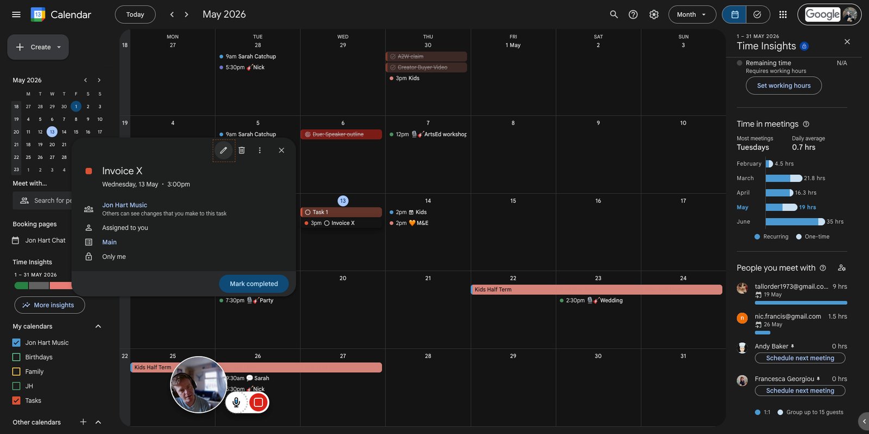The height and width of the screenshot is (434, 869).
Task: Open the Google apps grid
Action: coord(783,15)
